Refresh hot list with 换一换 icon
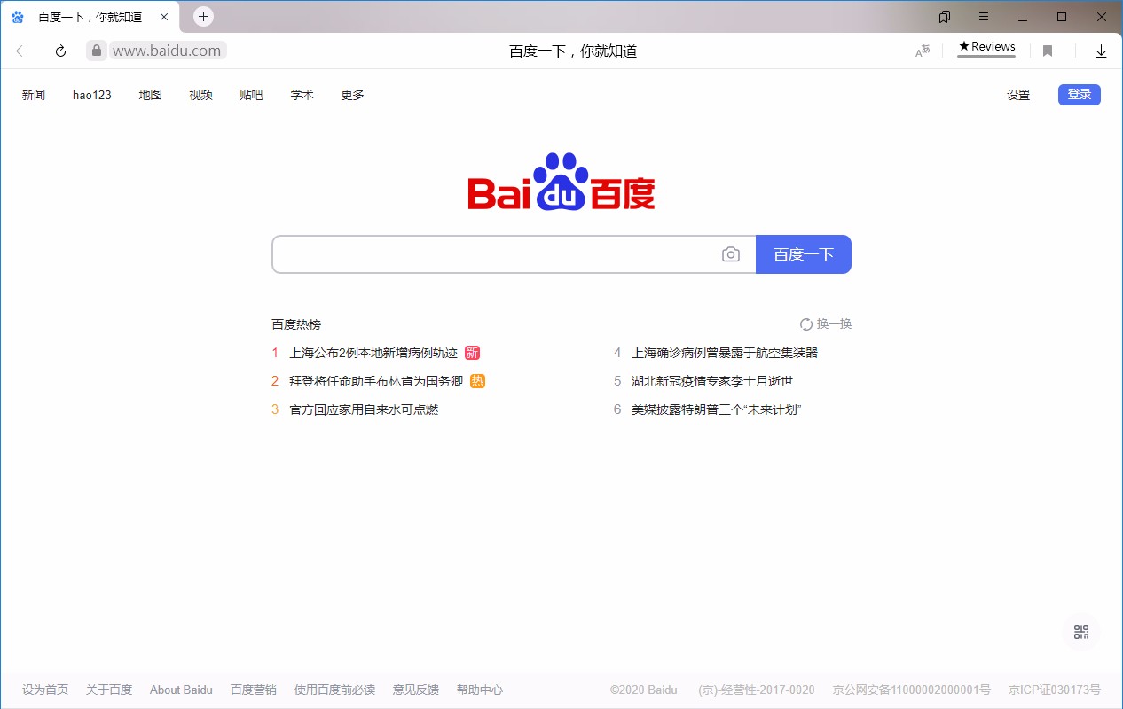The image size is (1123, 709). [x=805, y=323]
